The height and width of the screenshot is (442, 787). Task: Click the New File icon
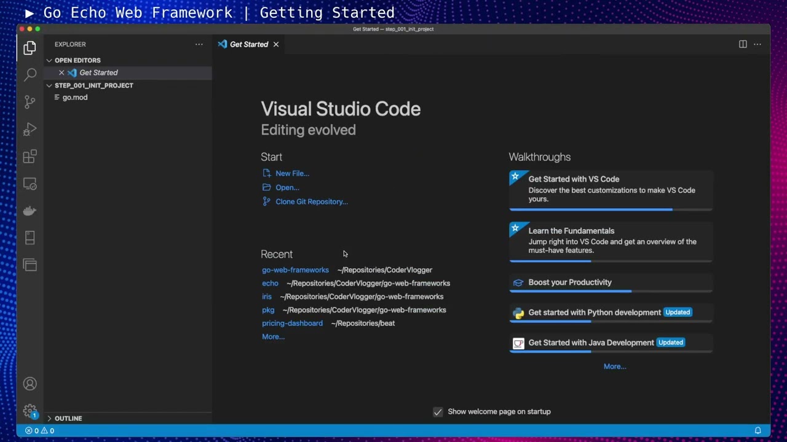point(266,173)
